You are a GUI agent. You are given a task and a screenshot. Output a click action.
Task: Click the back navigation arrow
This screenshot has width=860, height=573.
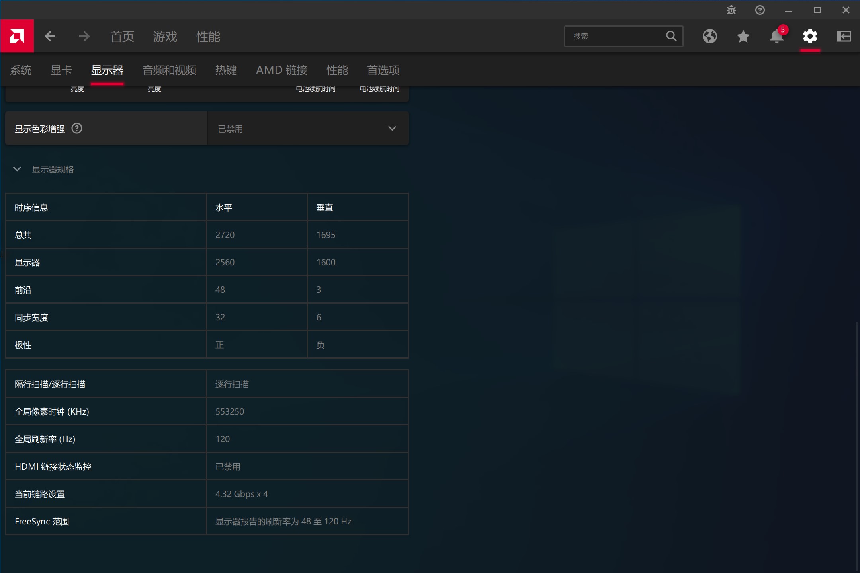click(x=50, y=36)
